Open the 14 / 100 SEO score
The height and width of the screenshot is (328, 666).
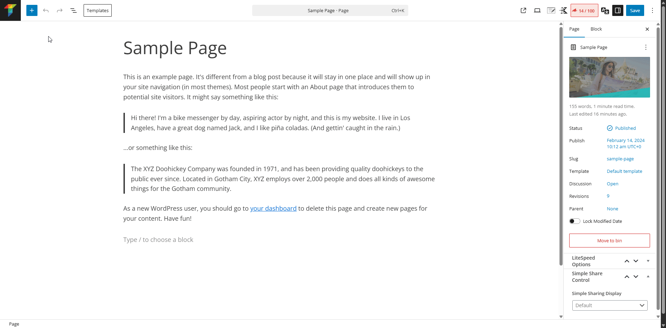584,10
